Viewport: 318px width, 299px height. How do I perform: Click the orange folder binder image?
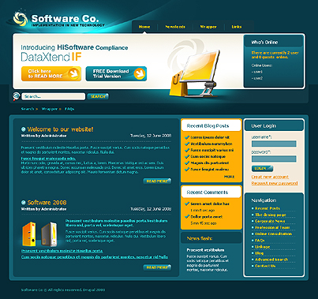click(x=29, y=234)
